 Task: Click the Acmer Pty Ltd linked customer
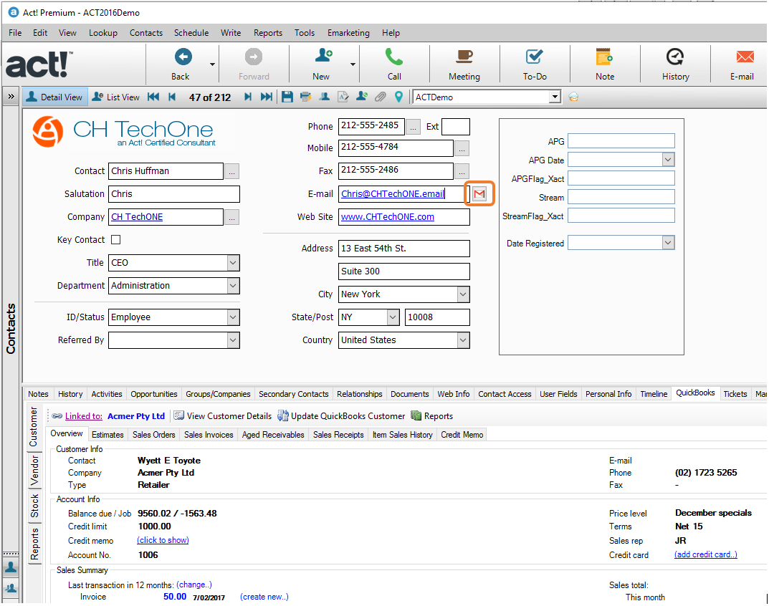(136, 416)
